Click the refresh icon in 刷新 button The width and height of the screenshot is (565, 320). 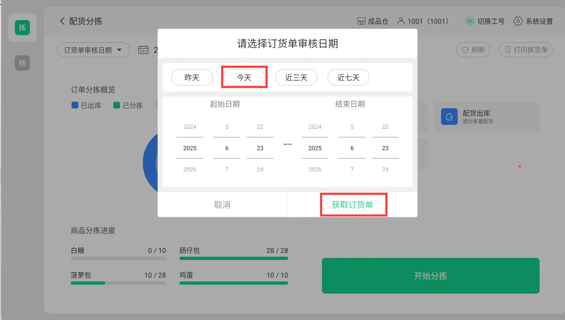[465, 50]
